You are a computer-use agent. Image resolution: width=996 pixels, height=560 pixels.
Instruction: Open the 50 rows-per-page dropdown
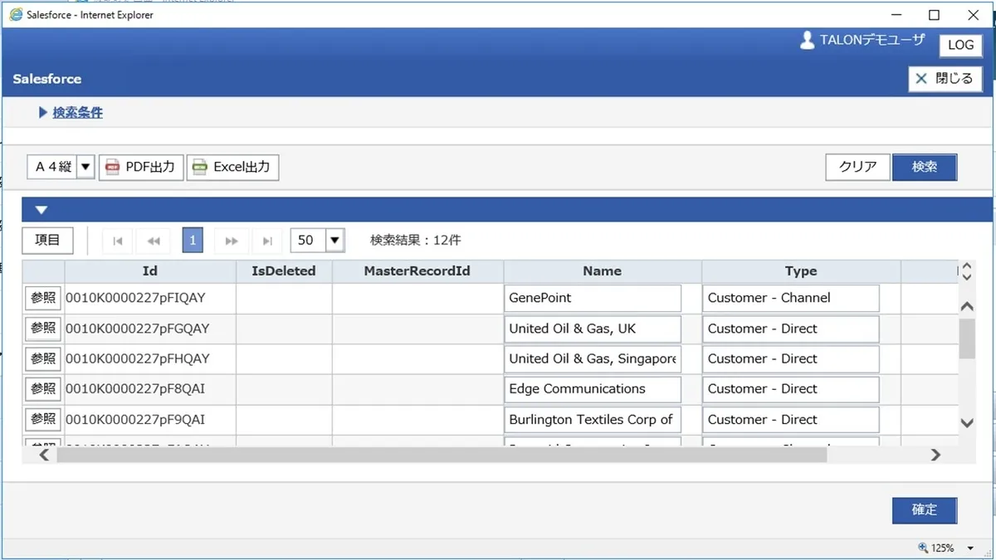tap(334, 241)
